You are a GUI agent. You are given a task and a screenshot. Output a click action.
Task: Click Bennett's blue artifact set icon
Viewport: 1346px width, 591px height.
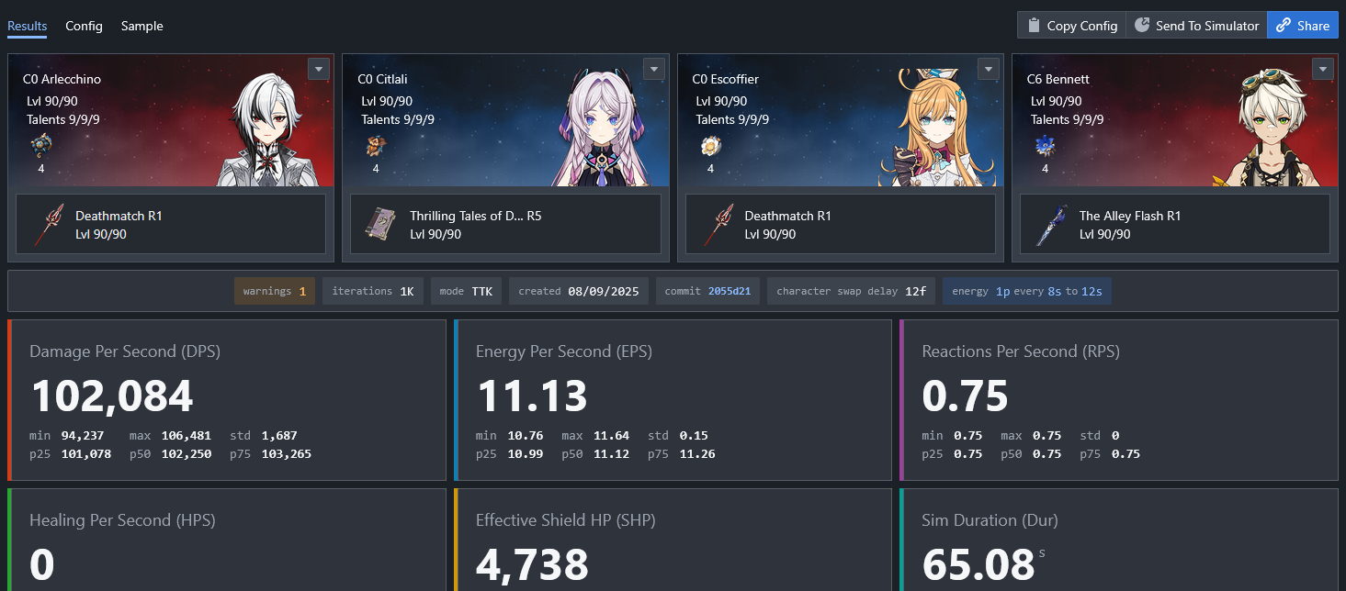pyautogui.click(x=1045, y=145)
